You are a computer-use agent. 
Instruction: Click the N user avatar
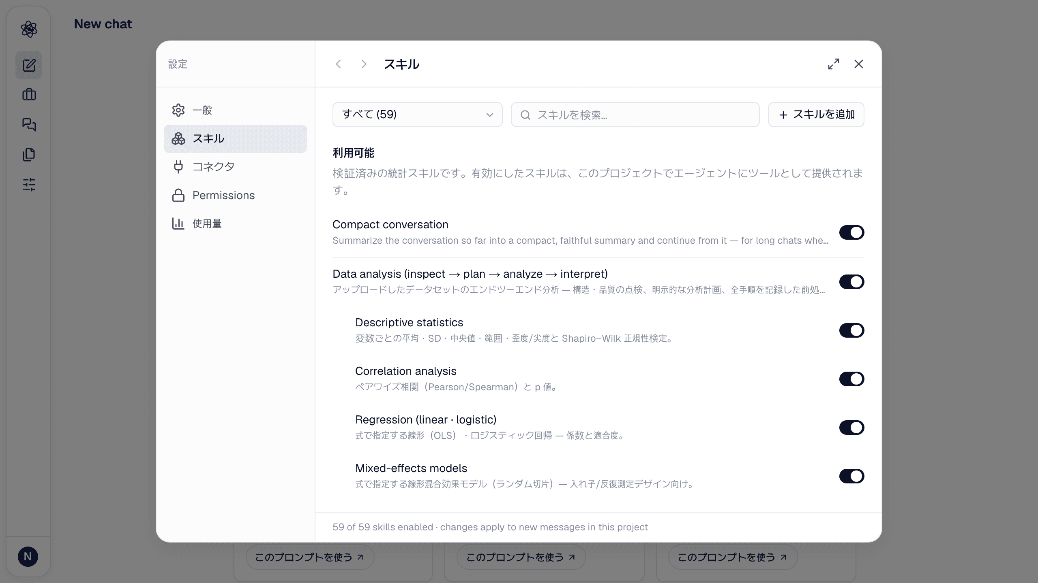tap(28, 557)
